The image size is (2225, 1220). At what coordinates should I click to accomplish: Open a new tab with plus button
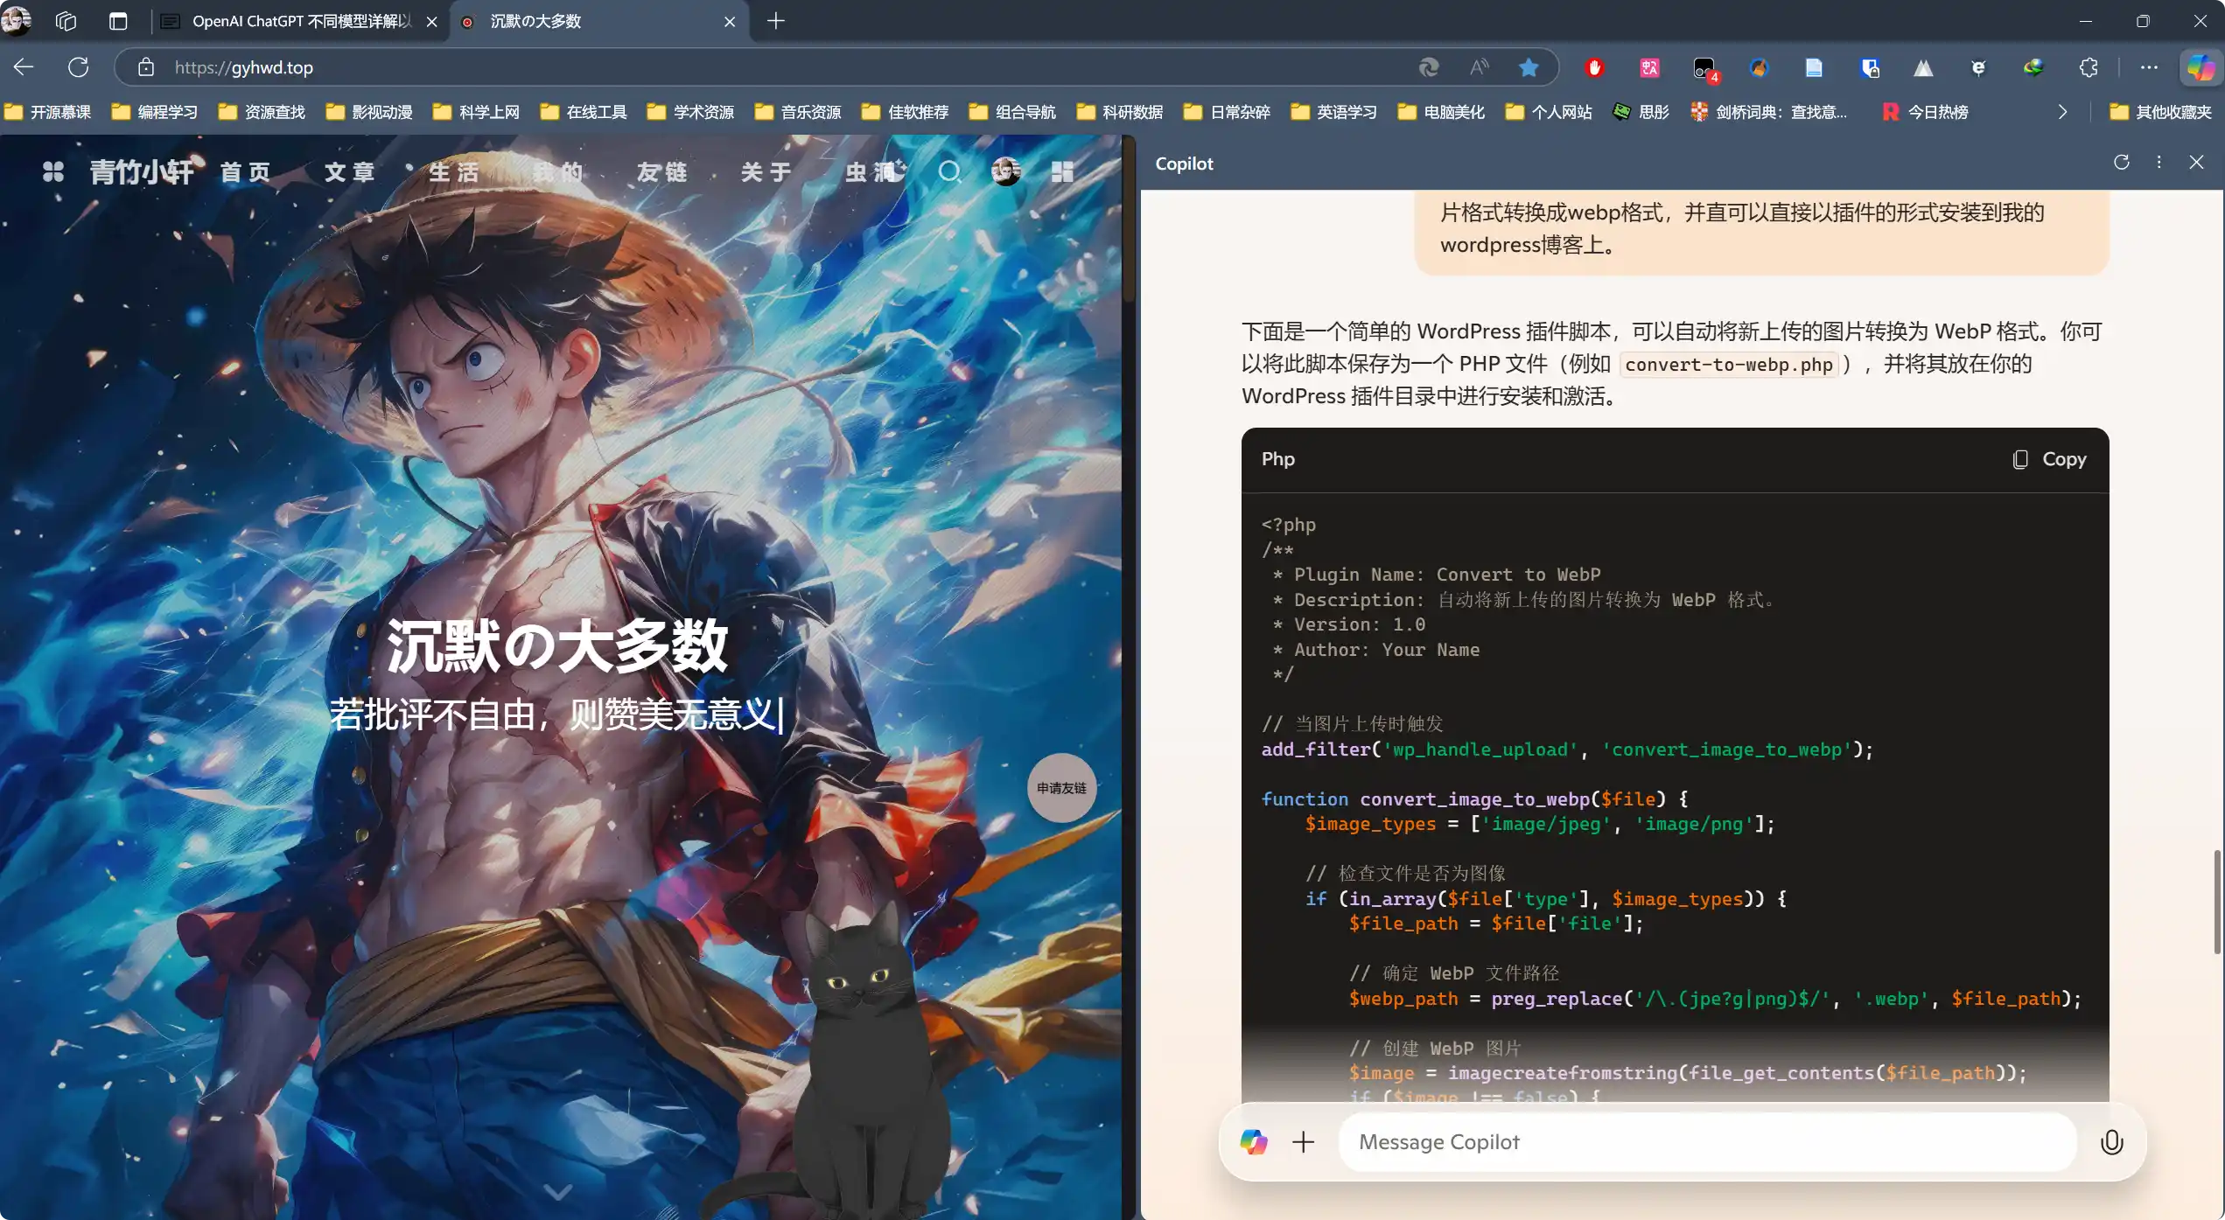point(775,21)
